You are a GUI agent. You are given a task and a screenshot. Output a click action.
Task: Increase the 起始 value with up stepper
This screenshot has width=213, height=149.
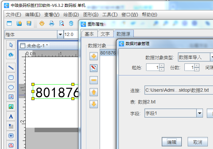click(162, 65)
